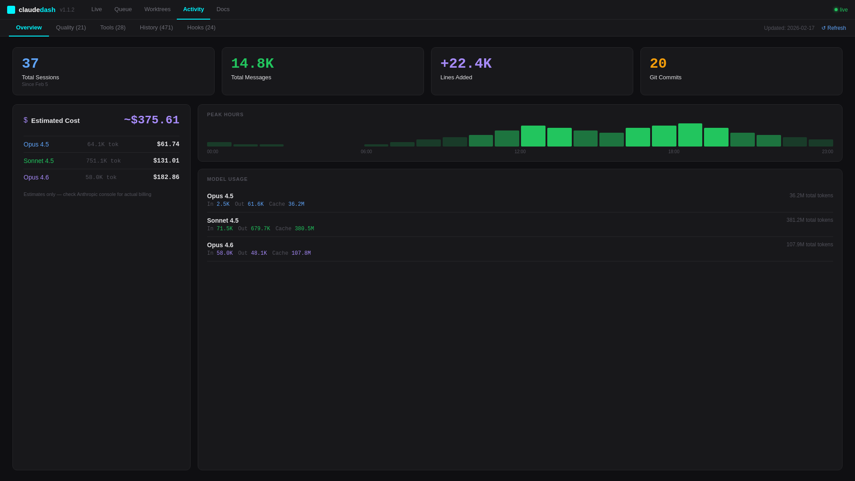This screenshot has height=481, width=855.
Task: Go to the Worktrees page
Action: [x=157, y=9]
